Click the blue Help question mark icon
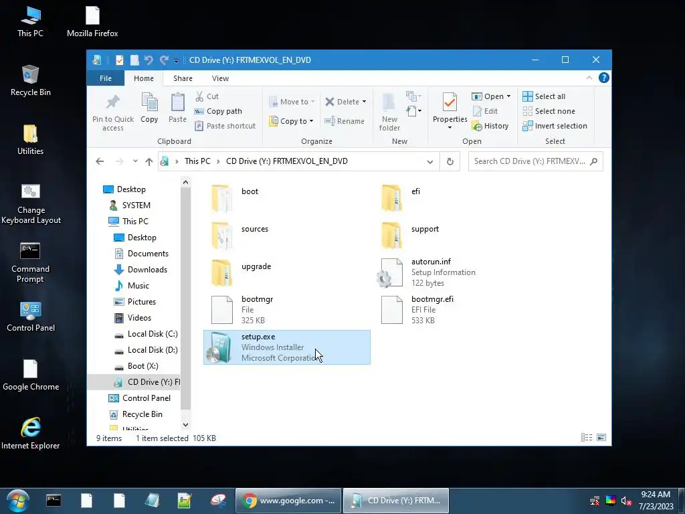 604,78
